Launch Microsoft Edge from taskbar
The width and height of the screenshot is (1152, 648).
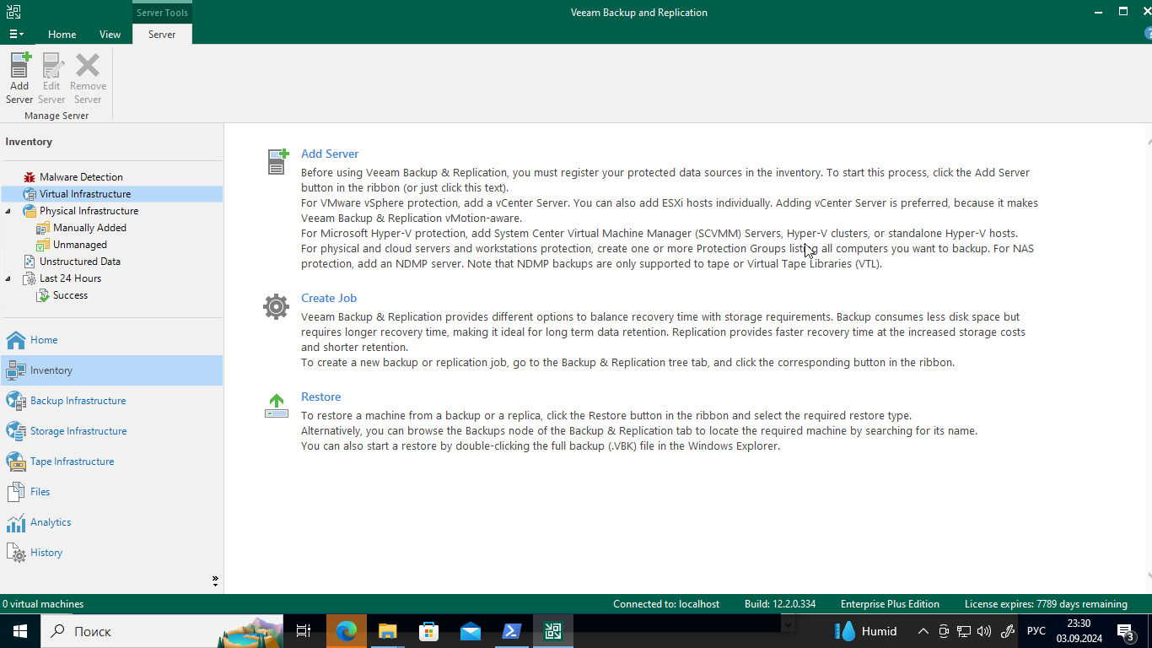346,631
